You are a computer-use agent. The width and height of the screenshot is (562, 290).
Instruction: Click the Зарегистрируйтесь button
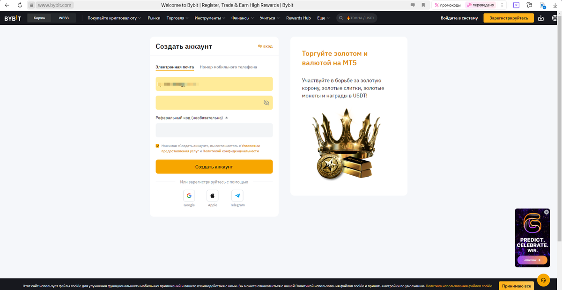(509, 18)
